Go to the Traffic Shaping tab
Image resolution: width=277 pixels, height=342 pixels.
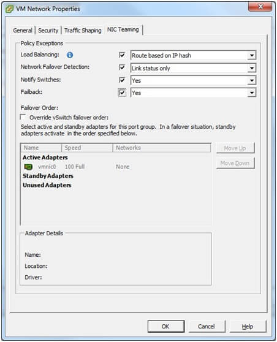83,30
